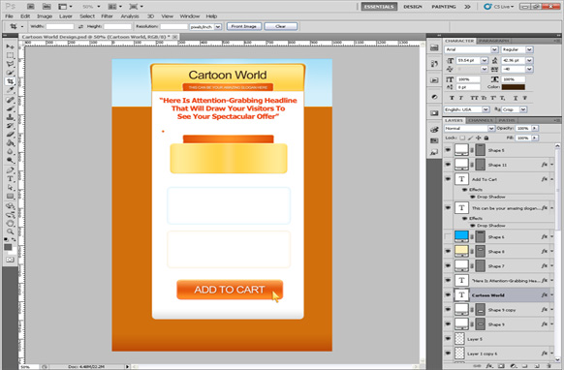Select the Crop tool in toolbox
This screenshot has width=564, height=370.
point(10,81)
